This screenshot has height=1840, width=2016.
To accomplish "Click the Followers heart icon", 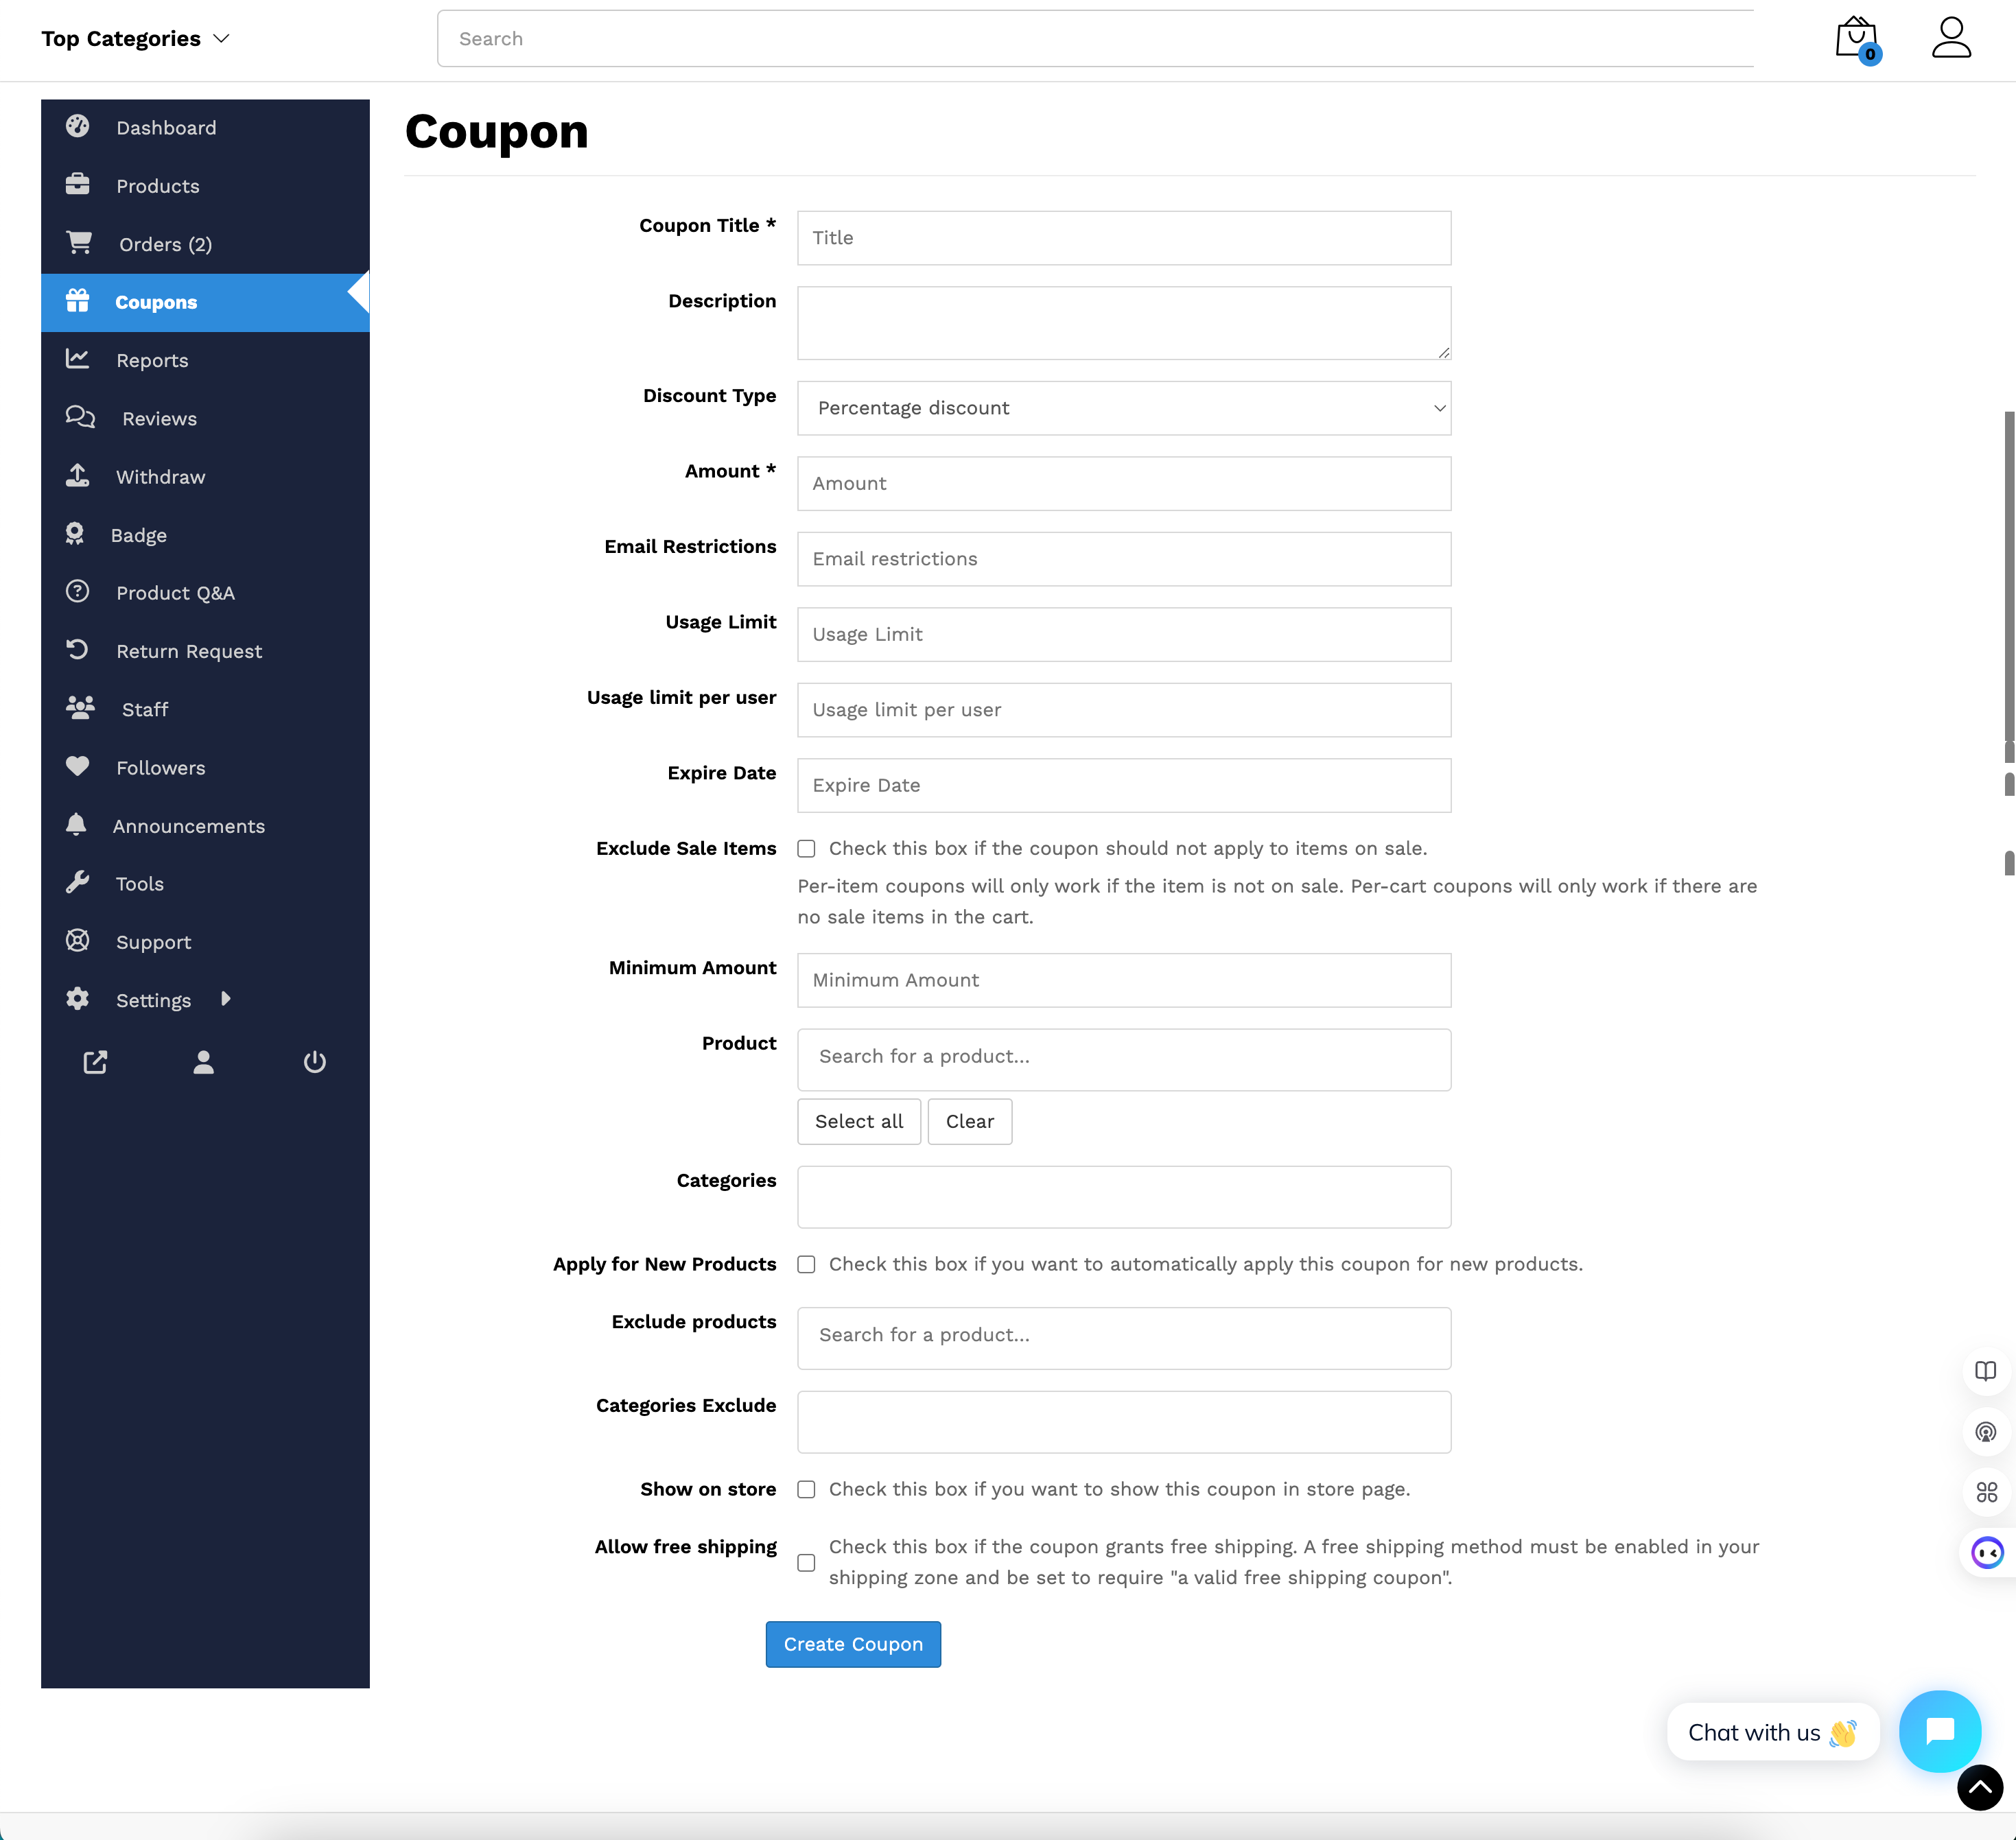I will click(x=77, y=766).
